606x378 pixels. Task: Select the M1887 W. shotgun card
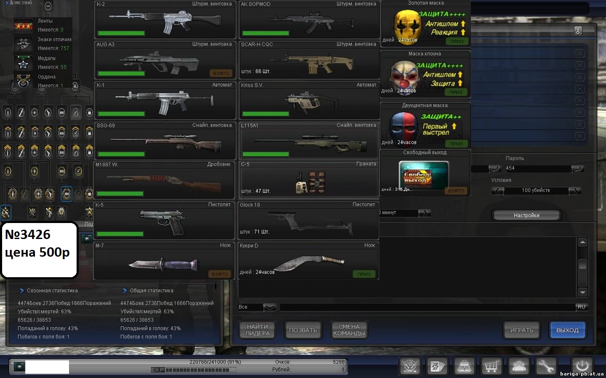(x=164, y=181)
